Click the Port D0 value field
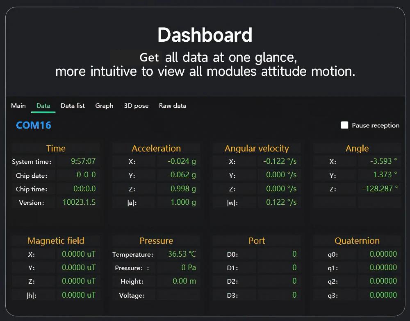Viewport: 410px width, 321px height. [x=279, y=254]
